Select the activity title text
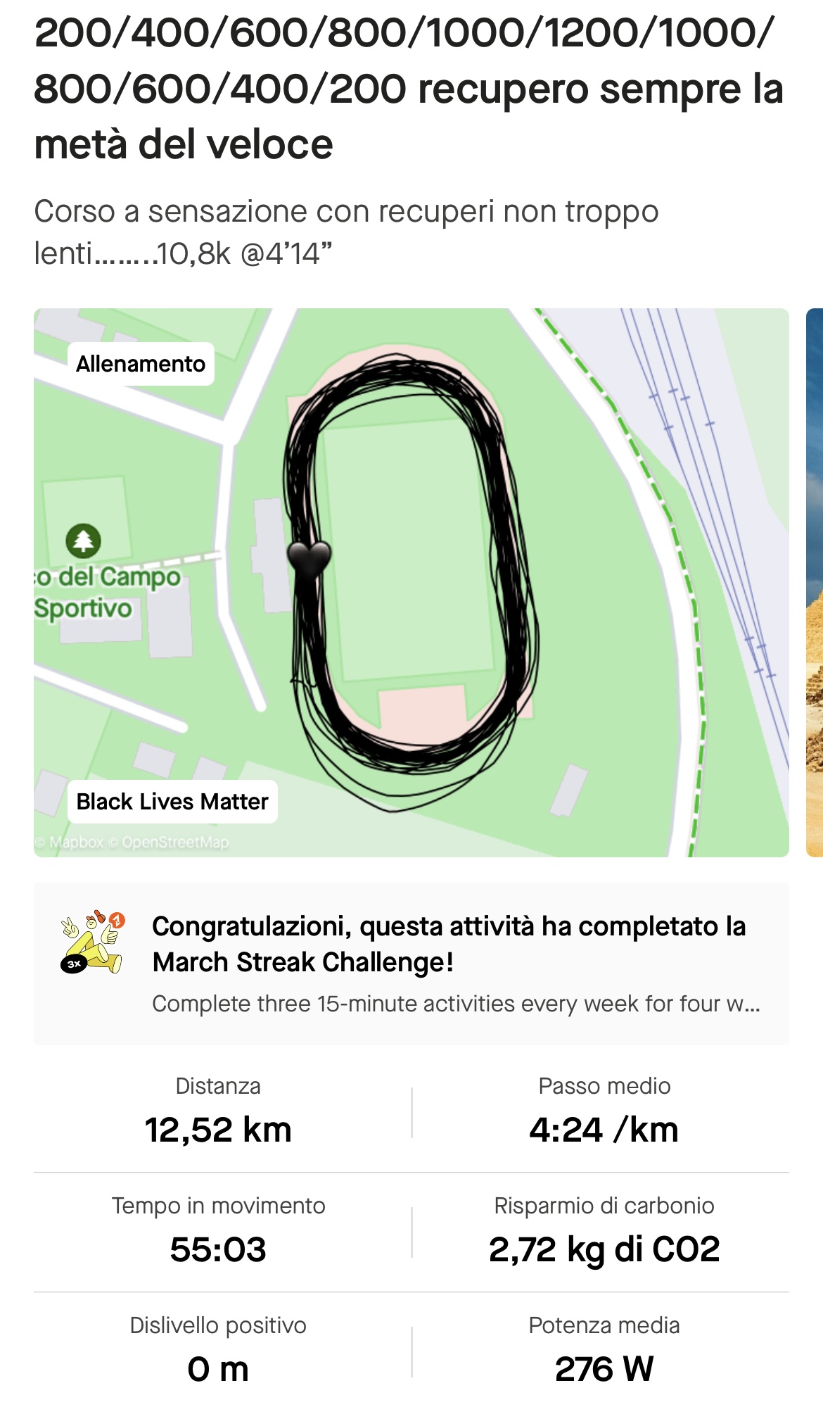823x1407 pixels. (409, 89)
